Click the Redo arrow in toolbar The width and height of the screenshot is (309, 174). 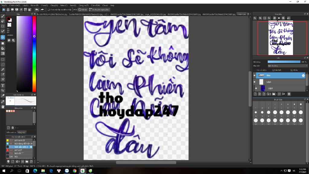42,9
